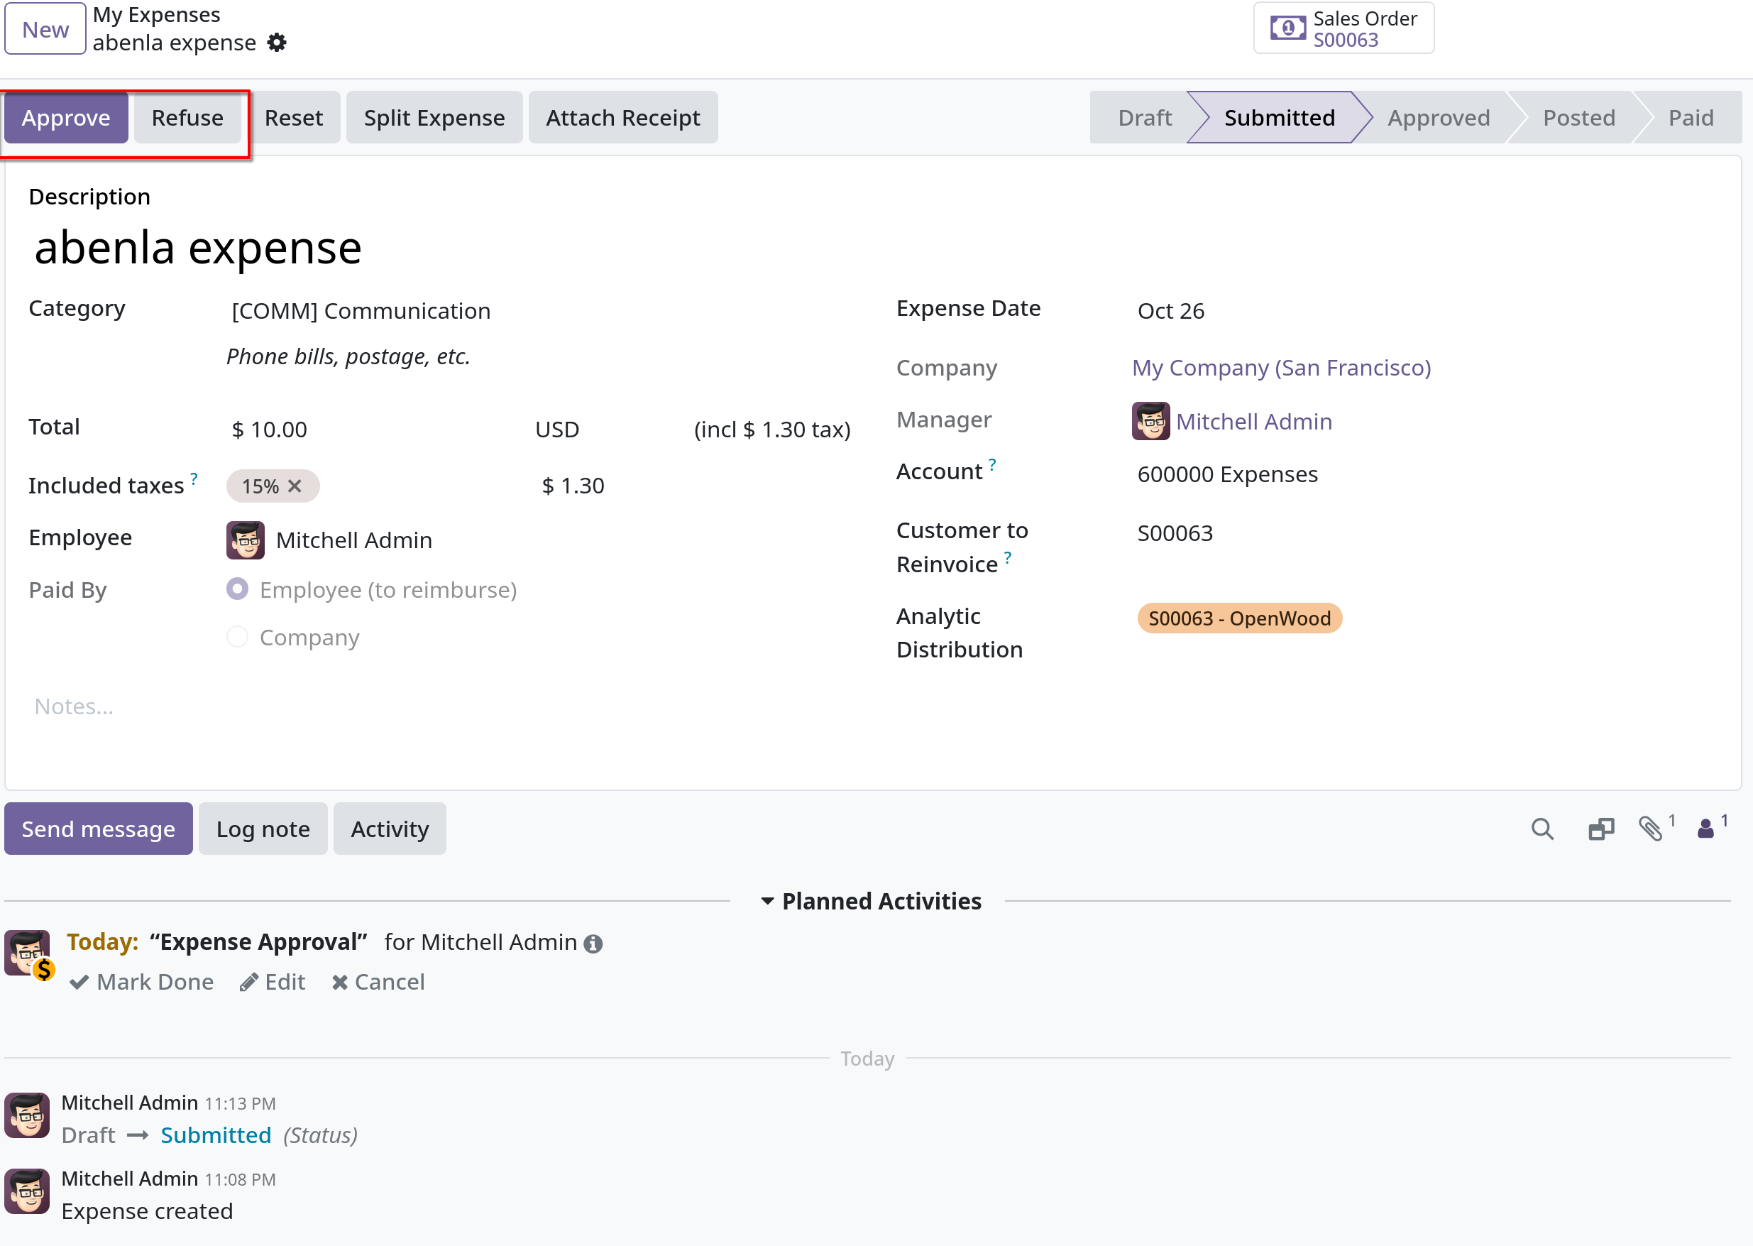Select Company paid-by radio option
Screen dimensions: 1753x1246
[x=238, y=637]
